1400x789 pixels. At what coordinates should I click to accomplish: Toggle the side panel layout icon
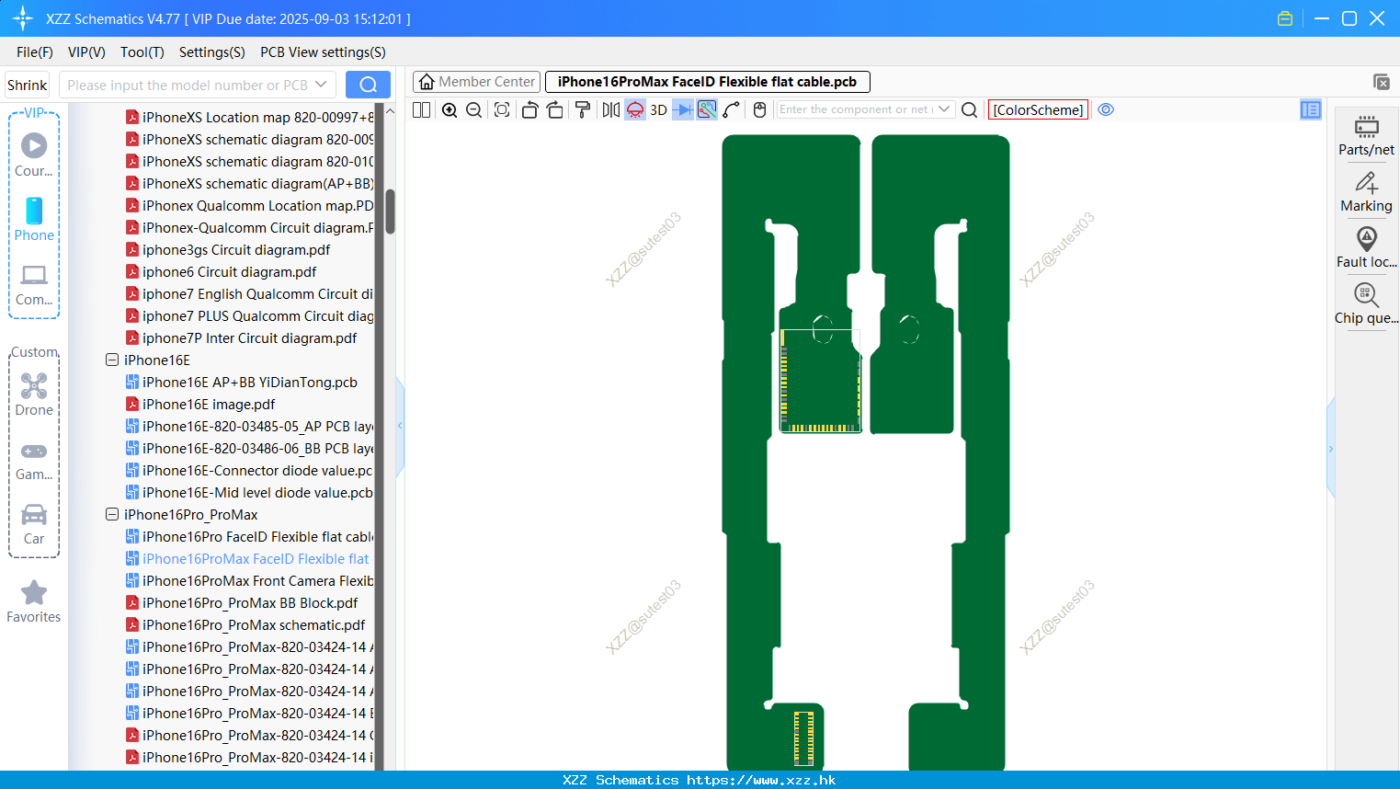[x=1311, y=109]
